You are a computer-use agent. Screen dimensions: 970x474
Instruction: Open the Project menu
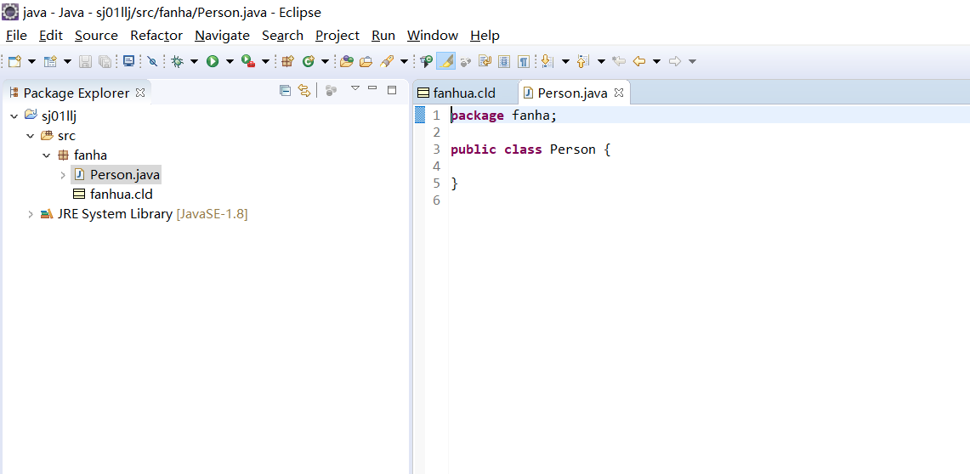coord(338,35)
